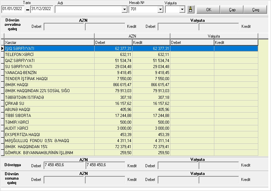Click the Xərclər column header
This screenshot has height=191, width=271.
click(x=49, y=43)
